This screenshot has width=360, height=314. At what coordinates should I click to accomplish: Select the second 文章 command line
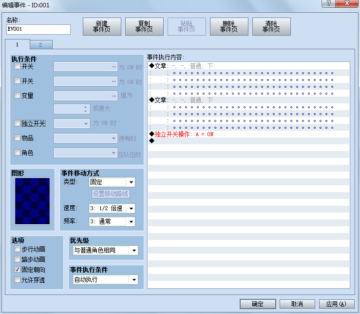coord(248,100)
